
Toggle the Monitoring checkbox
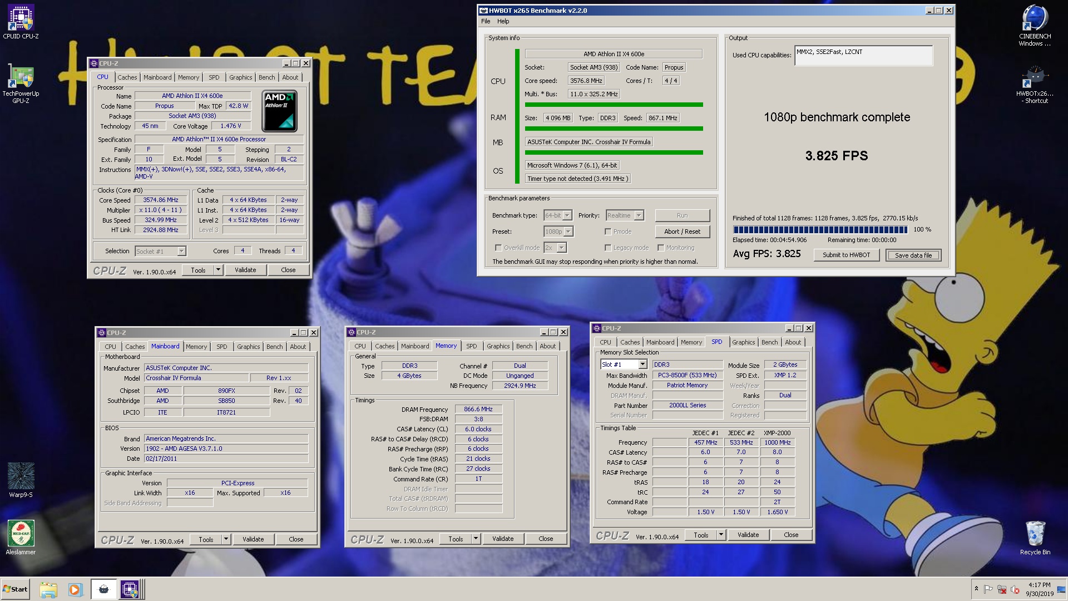[x=661, y=248]
